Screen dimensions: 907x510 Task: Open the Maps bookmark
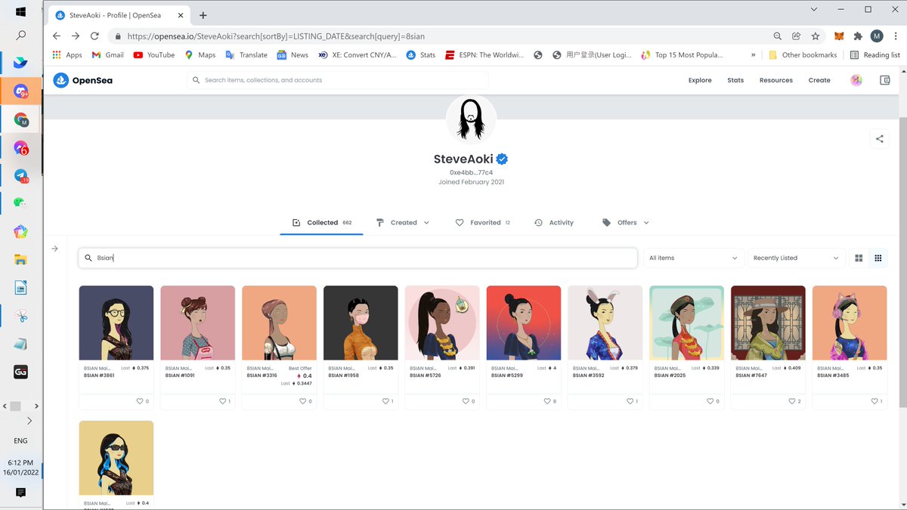[x=200, y=54]
